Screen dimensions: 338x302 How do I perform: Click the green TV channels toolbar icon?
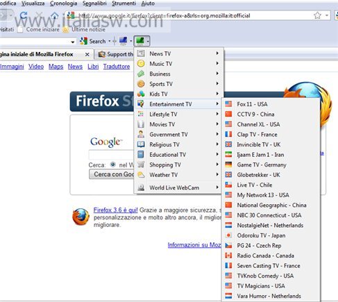coord(140,41)
